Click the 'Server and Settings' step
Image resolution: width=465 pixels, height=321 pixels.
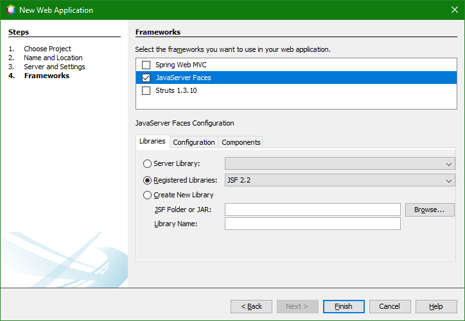point(55,67)
